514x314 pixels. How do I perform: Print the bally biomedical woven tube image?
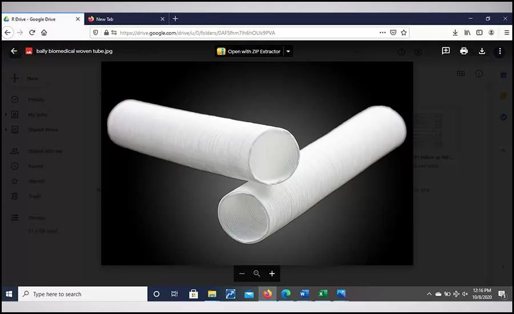tap(464, 51)
